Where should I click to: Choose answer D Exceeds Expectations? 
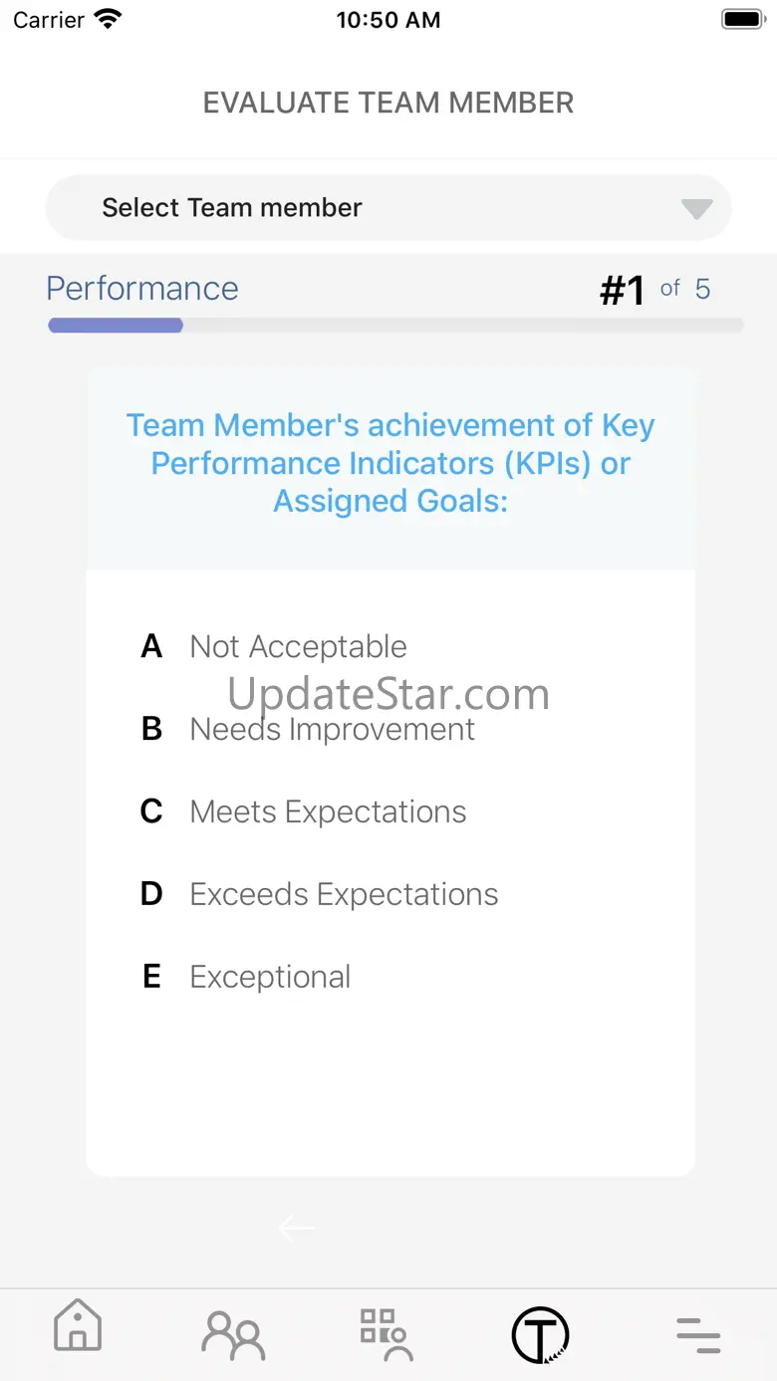click(319, 894)
